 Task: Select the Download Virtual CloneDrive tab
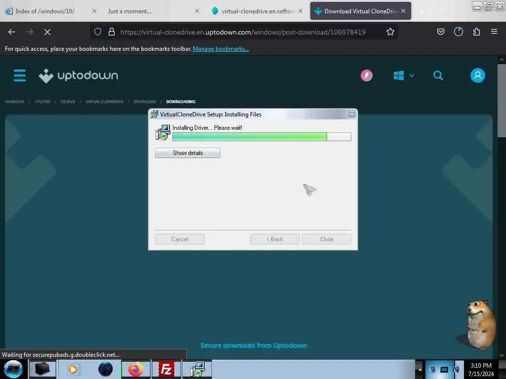(x=361, y=11)
